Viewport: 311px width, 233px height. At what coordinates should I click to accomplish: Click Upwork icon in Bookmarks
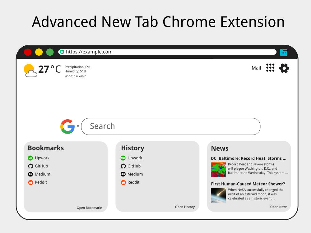point(30,158)
